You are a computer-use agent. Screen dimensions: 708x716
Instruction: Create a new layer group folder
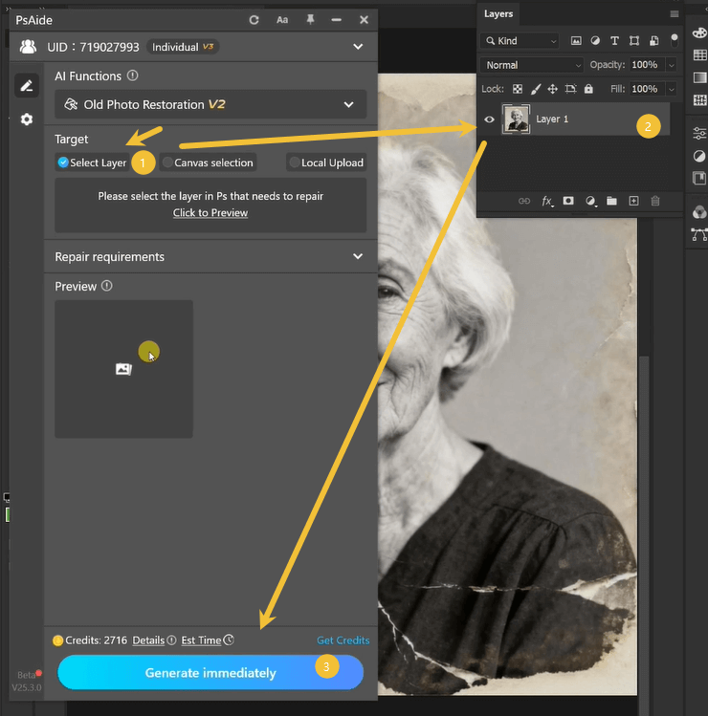click(x=611, y=201)
